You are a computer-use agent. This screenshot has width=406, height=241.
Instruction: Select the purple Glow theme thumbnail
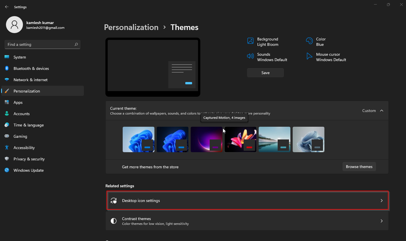pyautogui.click(x=206, y=139)
